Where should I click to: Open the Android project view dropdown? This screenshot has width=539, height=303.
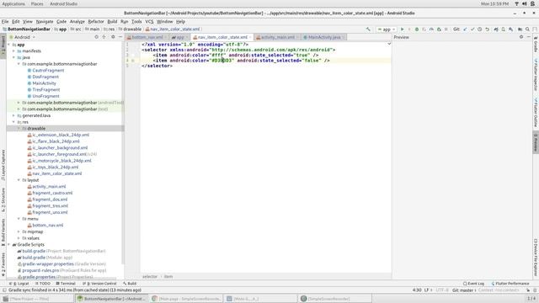coord(23,37)
